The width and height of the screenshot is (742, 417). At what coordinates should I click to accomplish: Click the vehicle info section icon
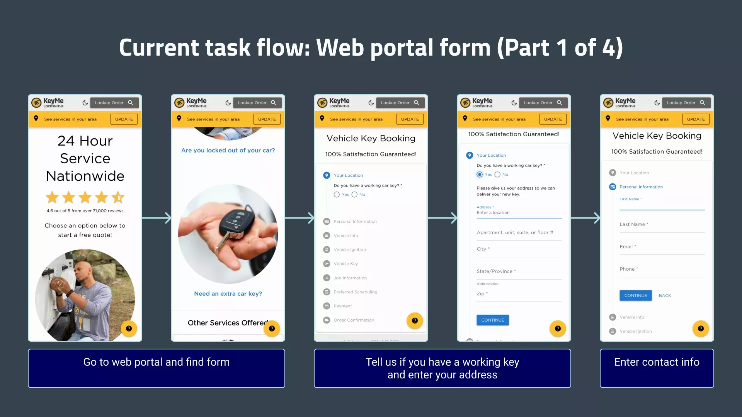pyautogui.click(x=326, y=235)
